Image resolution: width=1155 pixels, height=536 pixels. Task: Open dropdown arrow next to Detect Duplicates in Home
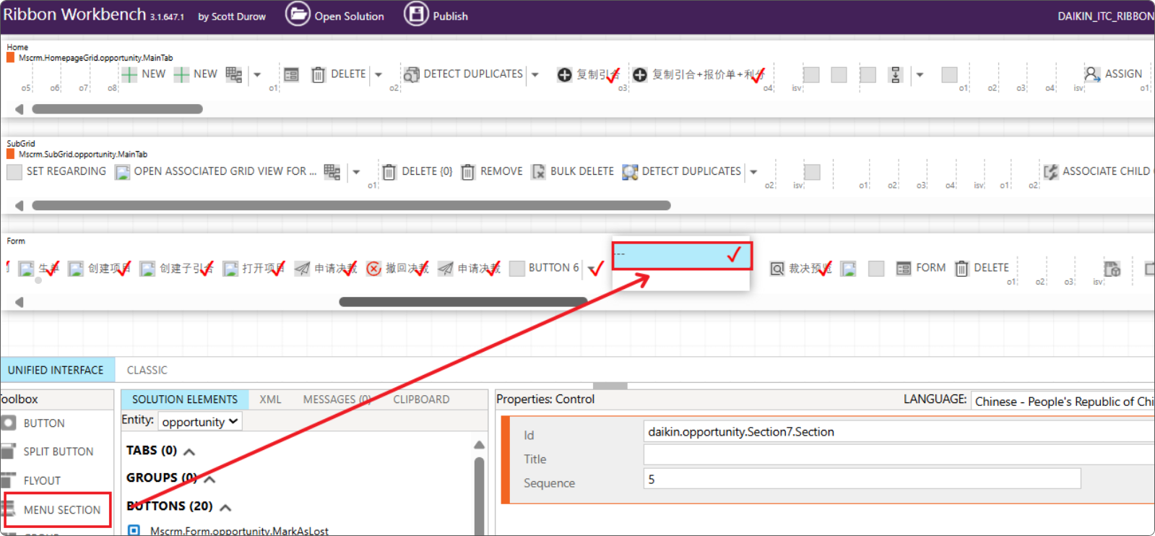coord(535,74)
